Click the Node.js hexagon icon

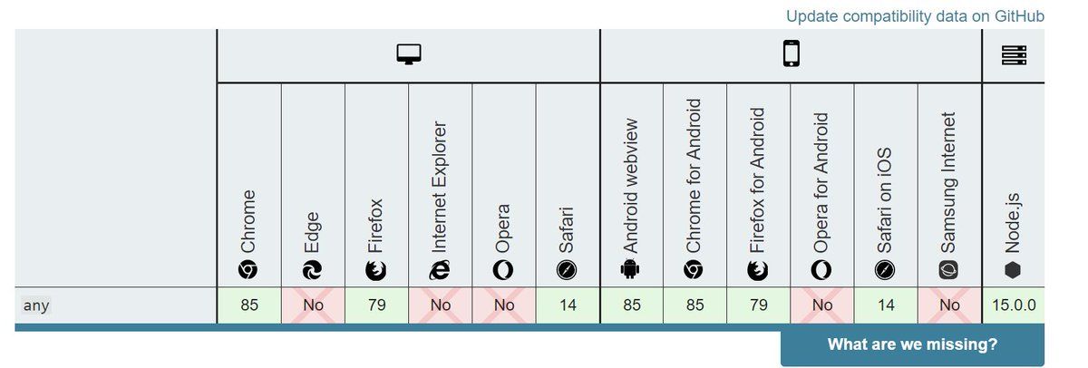point(1013,269)
